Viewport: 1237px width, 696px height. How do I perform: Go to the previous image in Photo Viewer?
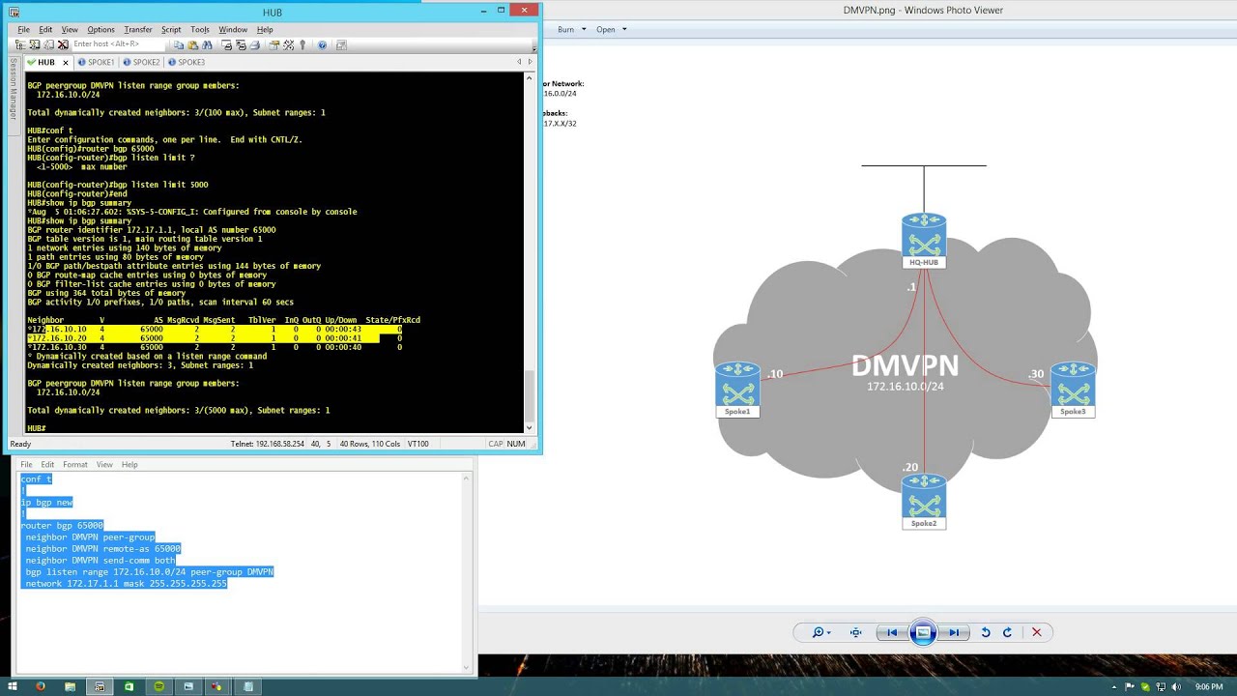pos(892,632)
